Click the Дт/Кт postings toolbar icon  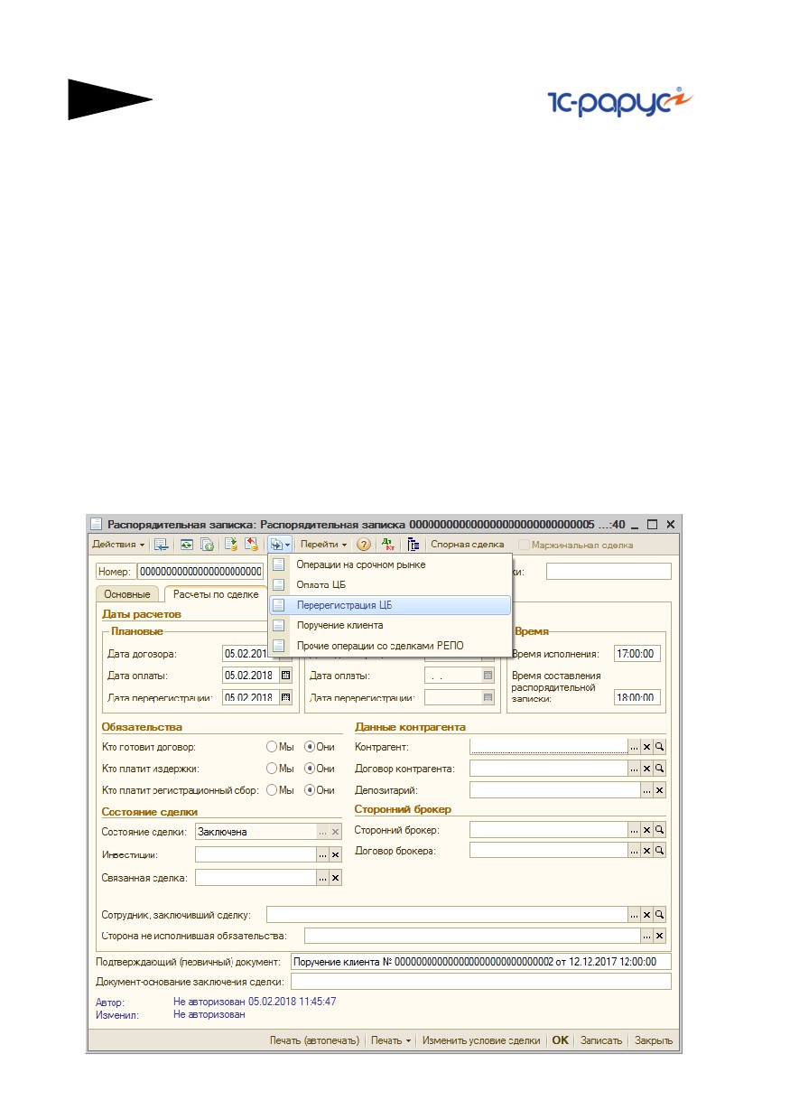click(x=388, y=545)
